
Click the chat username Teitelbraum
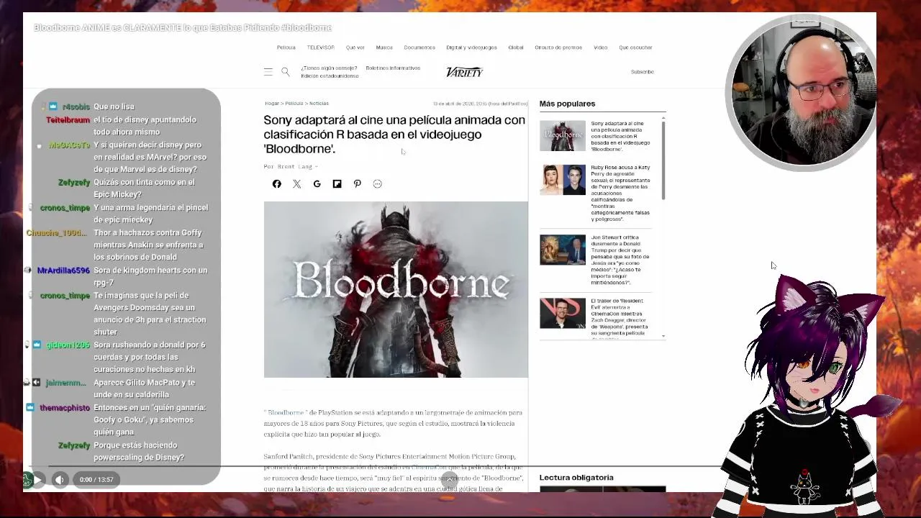[x=68, y=120]
